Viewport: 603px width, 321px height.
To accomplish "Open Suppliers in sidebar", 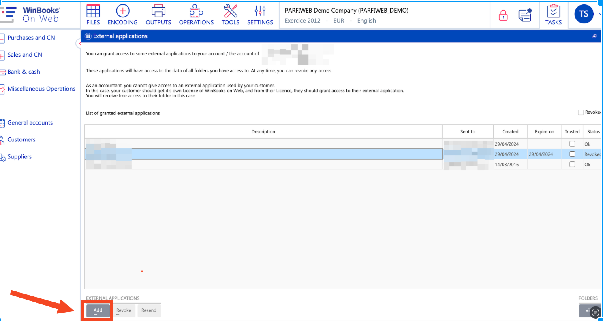I will 19,156.
